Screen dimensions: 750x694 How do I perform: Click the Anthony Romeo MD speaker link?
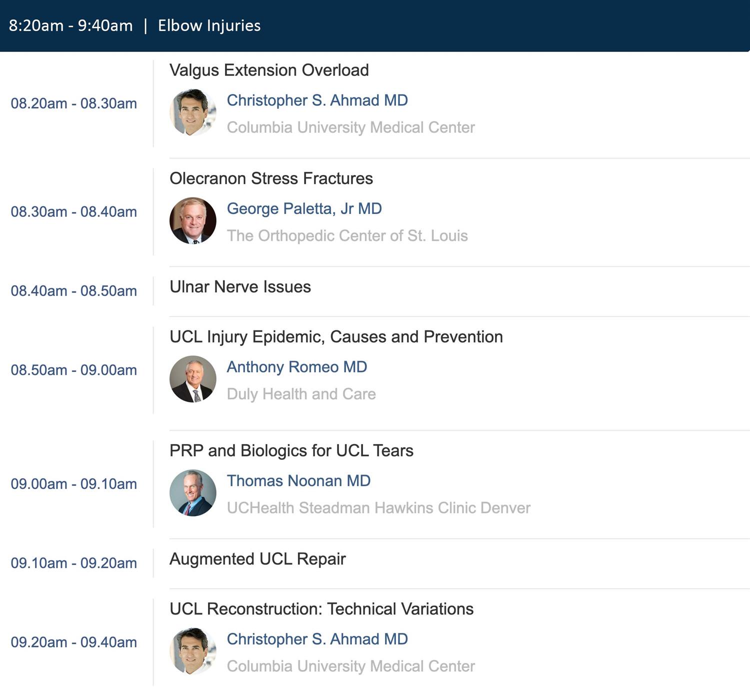pyautogui.click(x=297, y=367)
